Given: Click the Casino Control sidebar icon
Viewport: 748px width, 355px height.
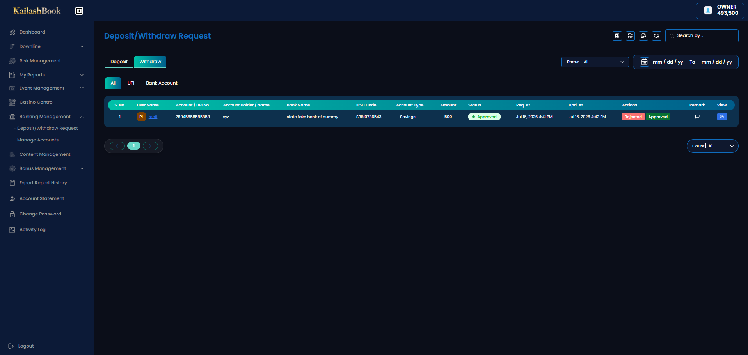Looking at the screenshot, I should (x=12, y=102).
